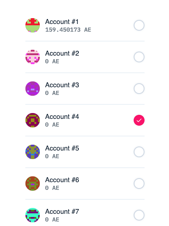169x226 pixels.
Task: Select Account #2 radio button
Action: click(139, 57)
